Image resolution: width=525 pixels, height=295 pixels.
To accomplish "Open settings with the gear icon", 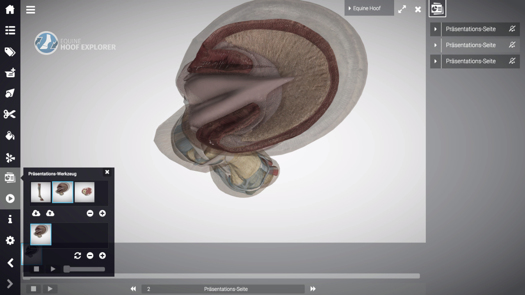I will [x=10, y=241].
